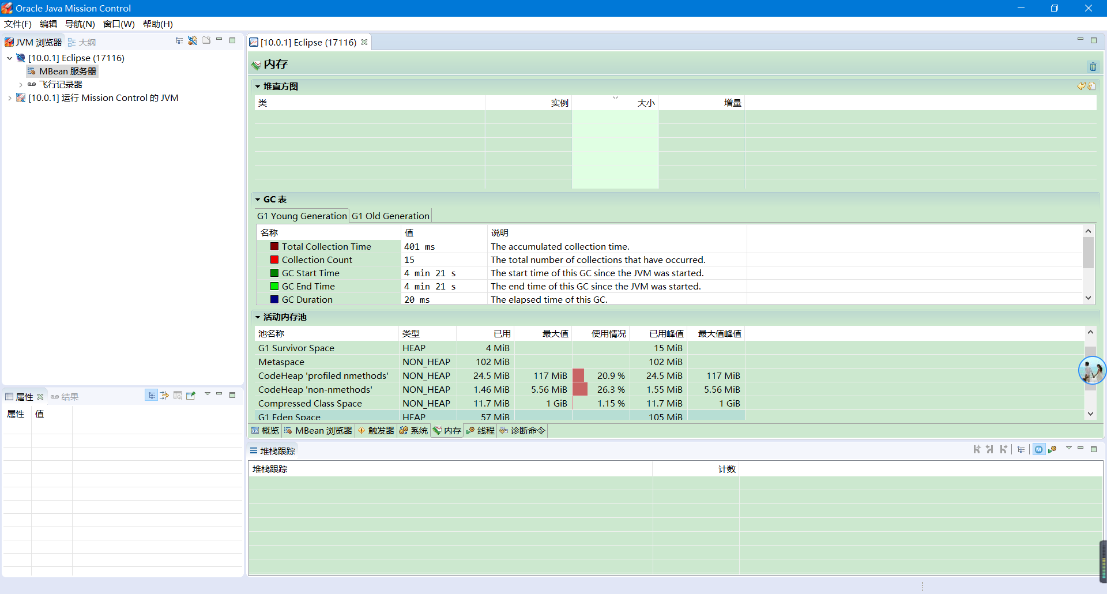Open the 编辑 menu
The image size is (1107, 594).
(x=48, y=24)
